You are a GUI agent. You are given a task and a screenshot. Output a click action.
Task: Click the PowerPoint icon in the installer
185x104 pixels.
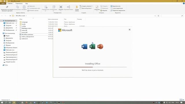click(x=100, y=47)
